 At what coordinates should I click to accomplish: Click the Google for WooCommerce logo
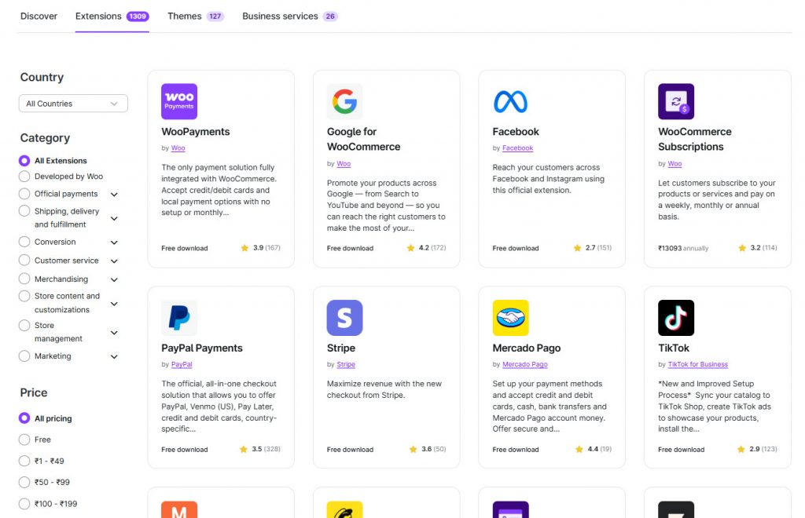click(344, 101)
